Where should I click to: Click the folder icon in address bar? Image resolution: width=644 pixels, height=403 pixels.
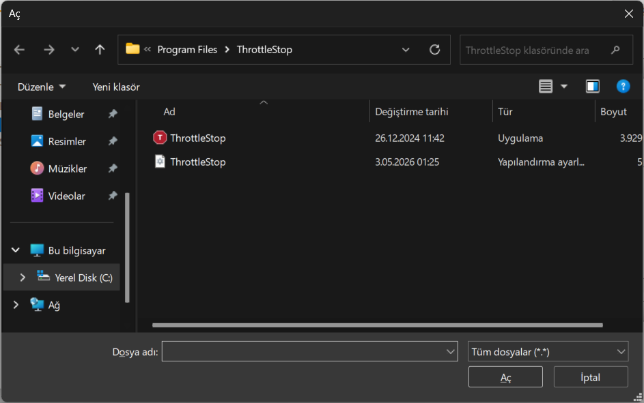tap(132, 49)
